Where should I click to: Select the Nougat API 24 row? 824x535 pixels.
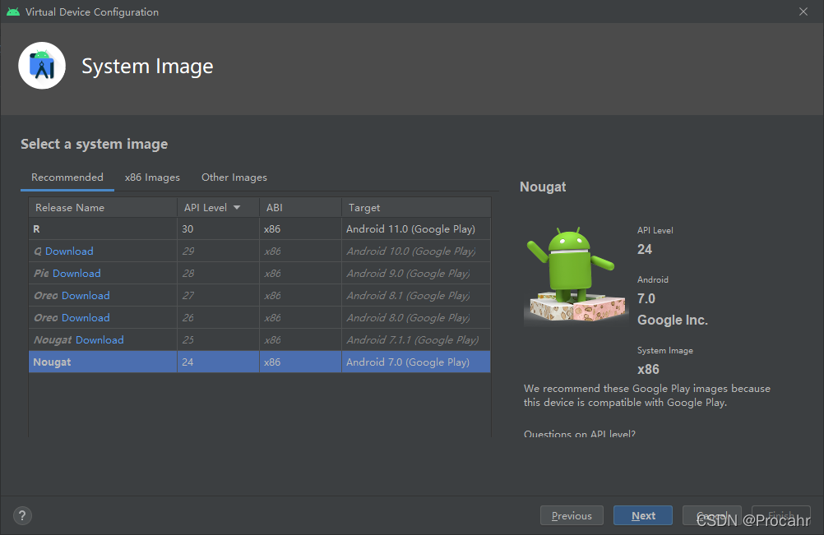[260, 362]
